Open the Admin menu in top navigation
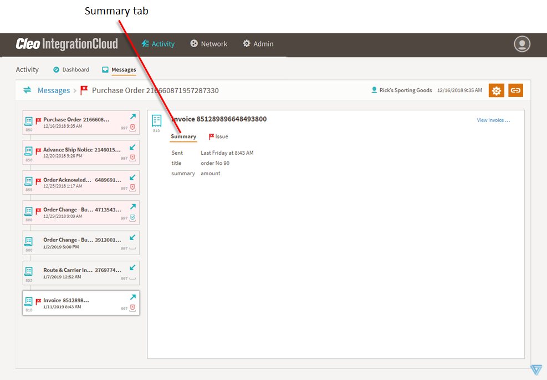The image size is (547, 380). [x=258, y=44]
